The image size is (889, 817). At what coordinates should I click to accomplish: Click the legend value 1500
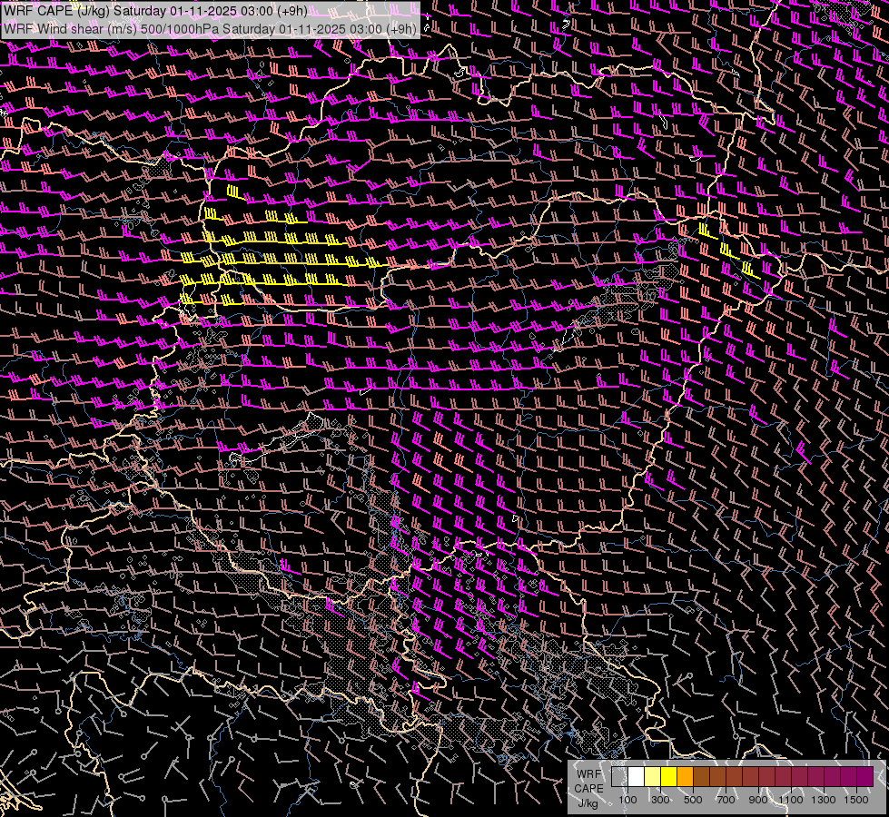(856, 800)
